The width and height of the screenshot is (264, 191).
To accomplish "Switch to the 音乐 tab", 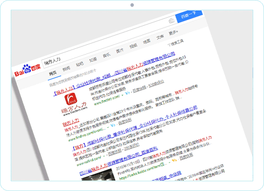I will [107, 55].
